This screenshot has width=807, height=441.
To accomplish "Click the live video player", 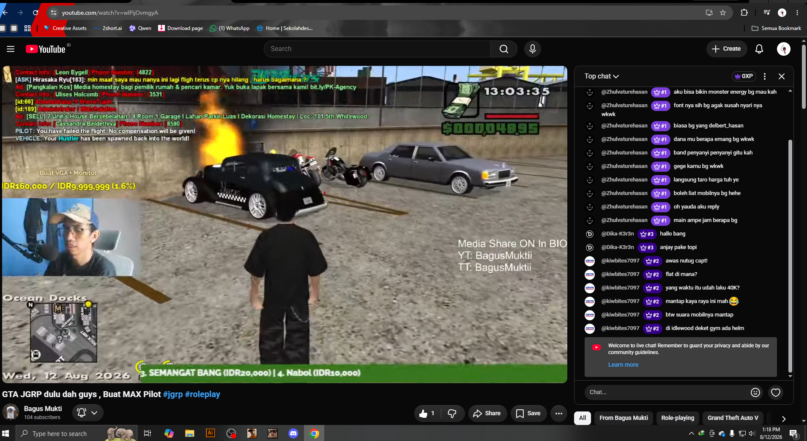I will tap(285, 225).
